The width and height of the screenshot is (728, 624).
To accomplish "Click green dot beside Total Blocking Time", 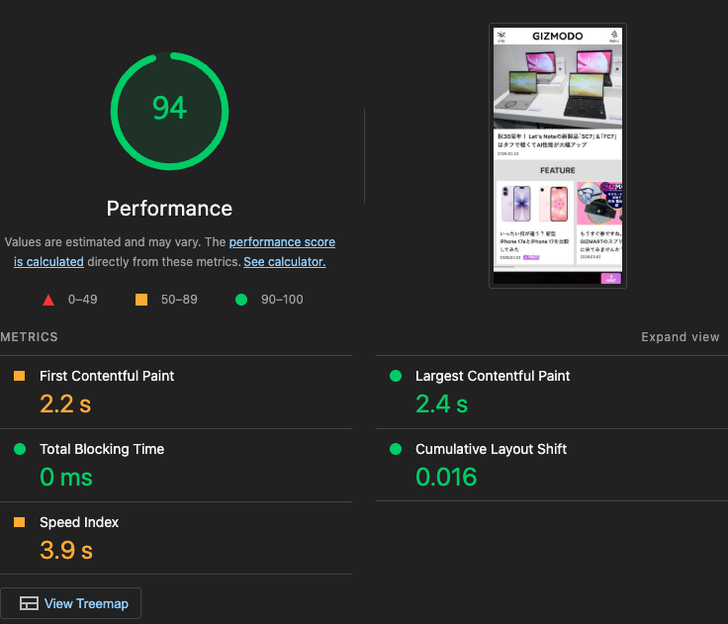I will pyautogui.click(x=20, y=449).
